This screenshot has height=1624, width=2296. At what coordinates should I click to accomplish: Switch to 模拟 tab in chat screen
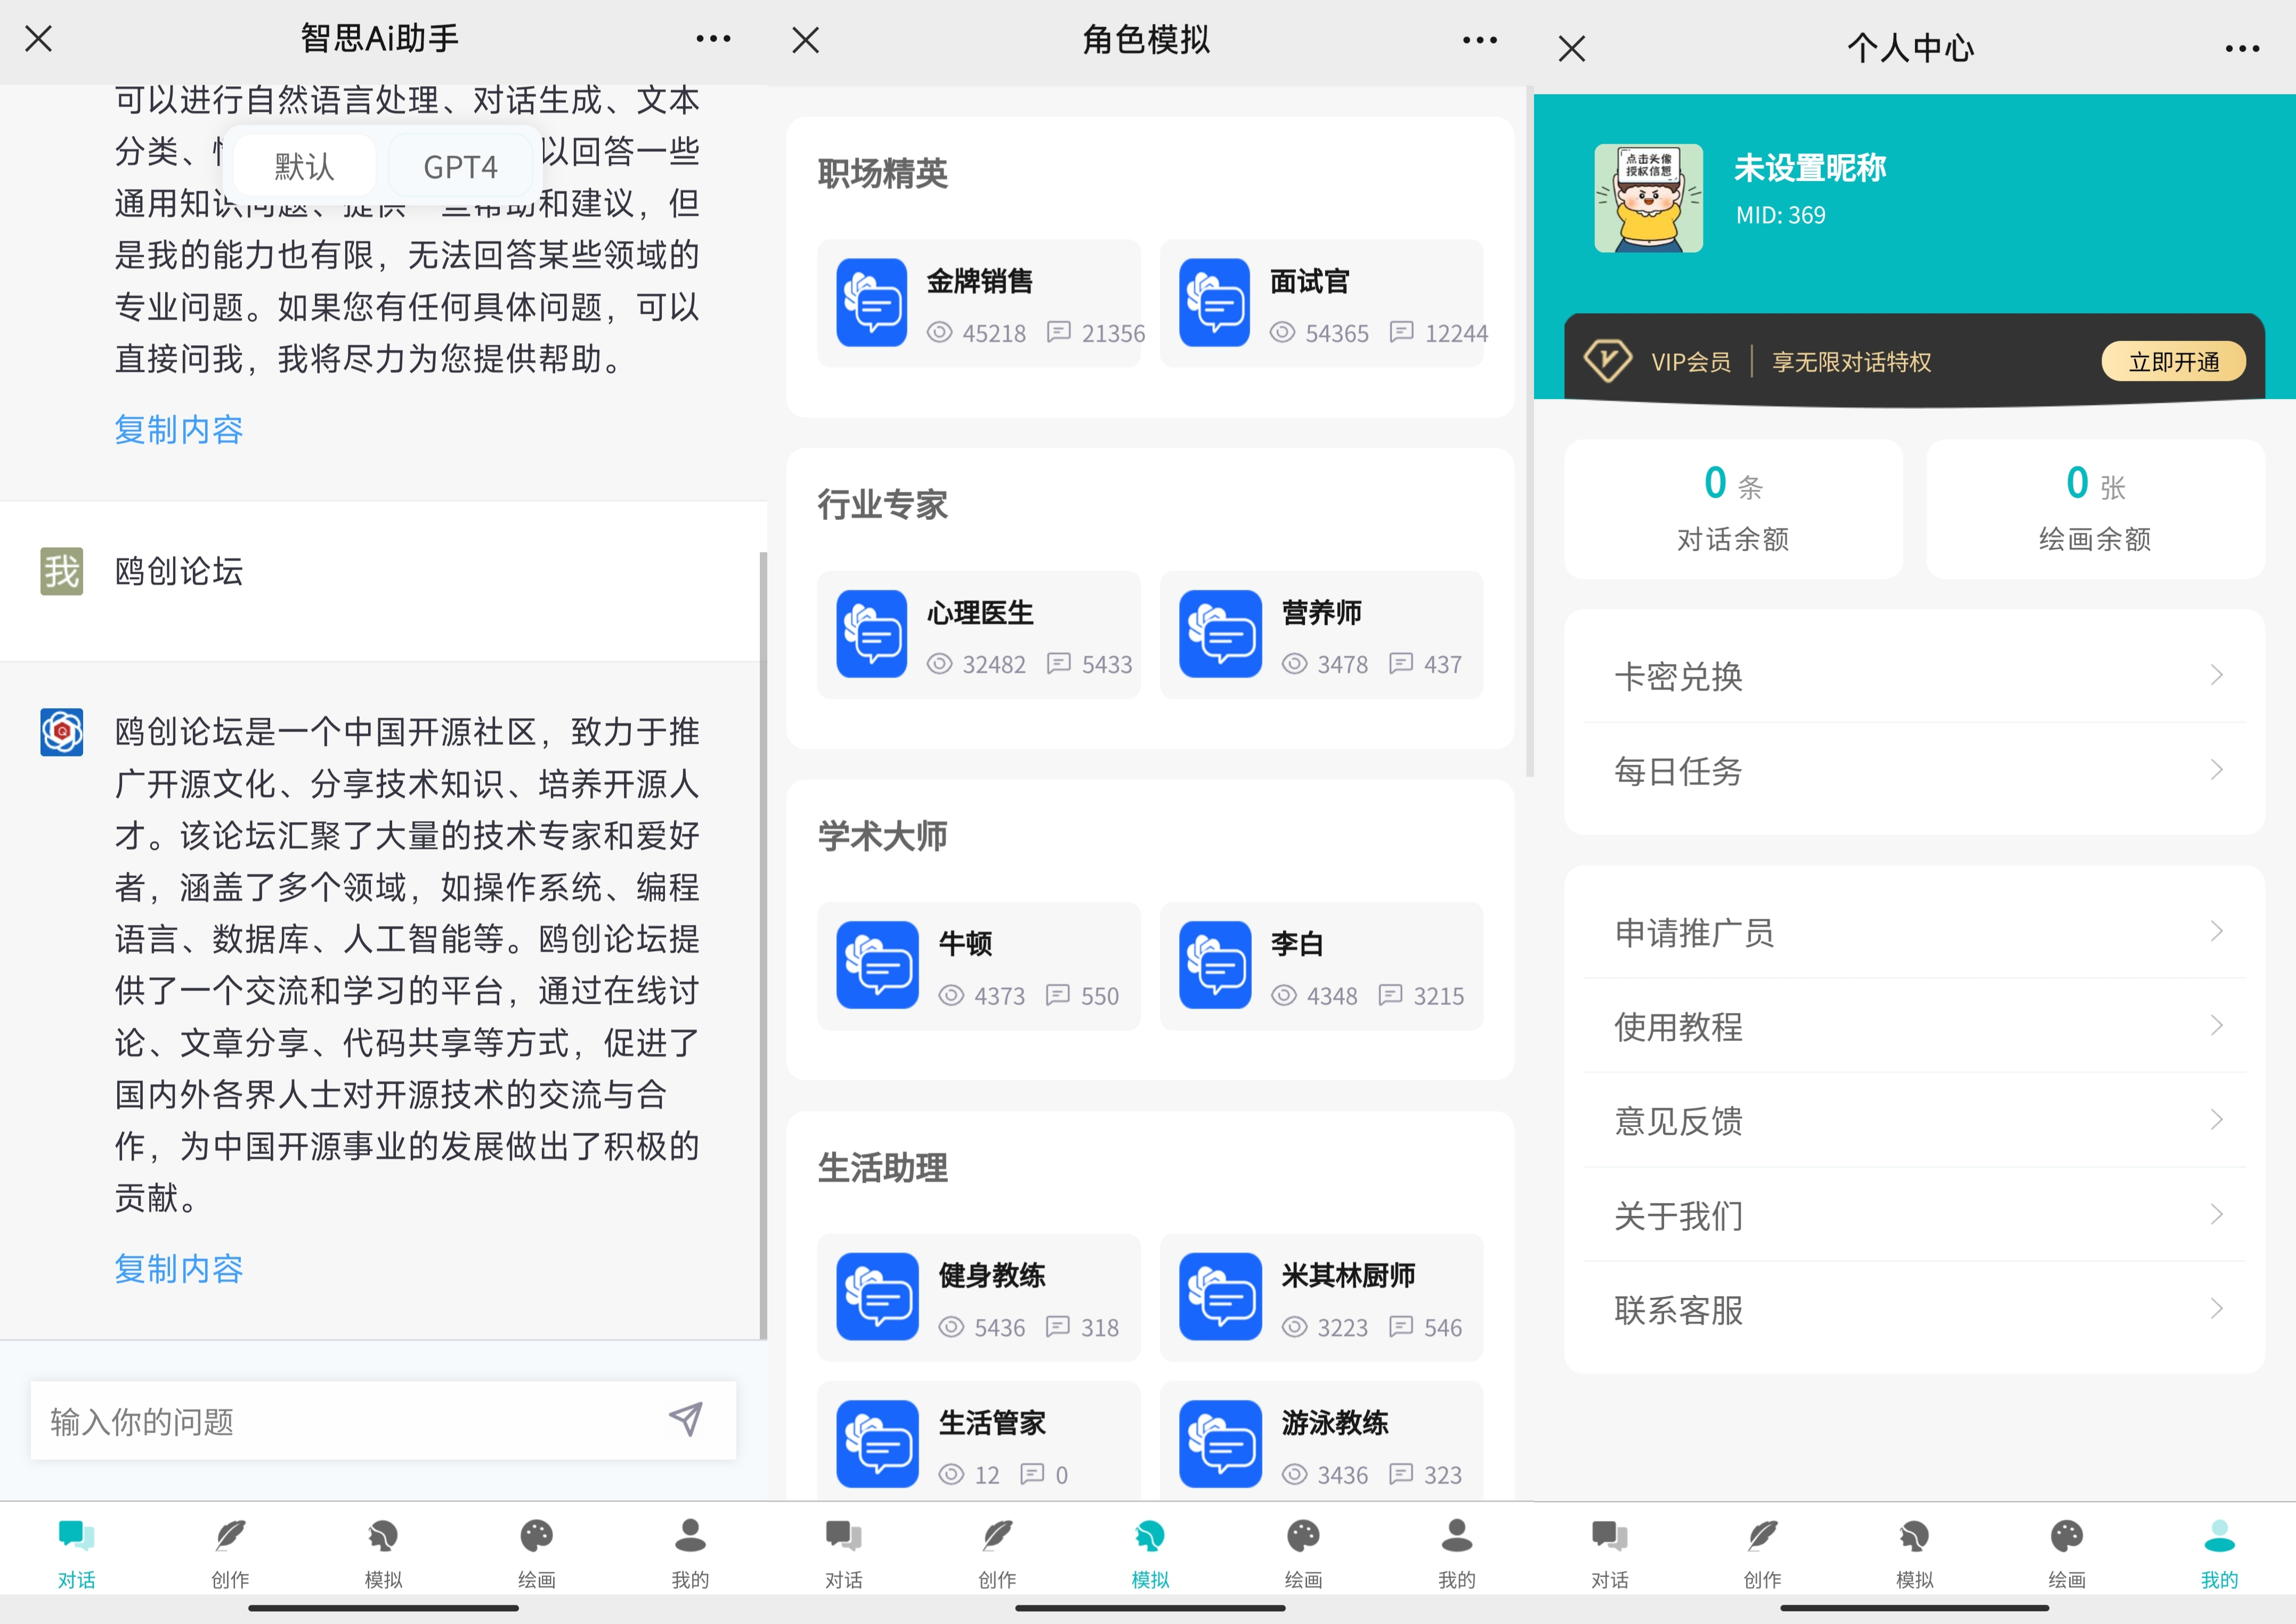383,1553
